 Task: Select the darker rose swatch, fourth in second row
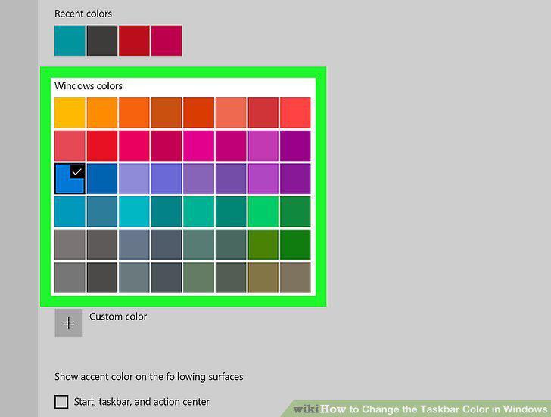point(167,146)
